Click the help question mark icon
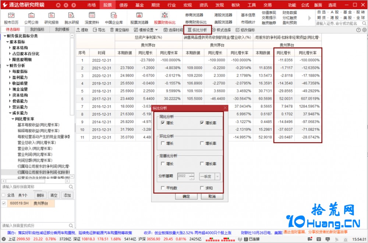Screen dimensions: 368x243 point(358,30)
